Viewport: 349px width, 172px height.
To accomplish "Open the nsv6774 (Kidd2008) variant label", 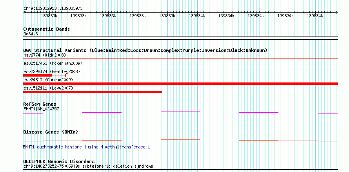I will pos(45,55).
